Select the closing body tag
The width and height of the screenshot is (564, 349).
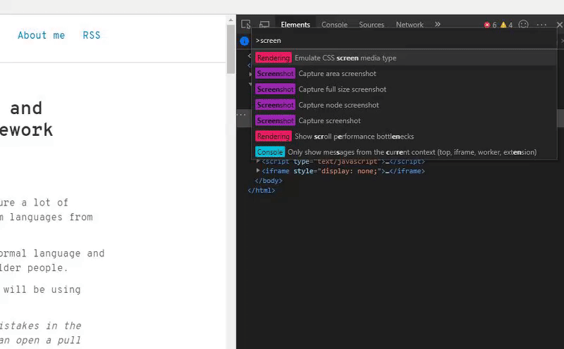(269, 181)
